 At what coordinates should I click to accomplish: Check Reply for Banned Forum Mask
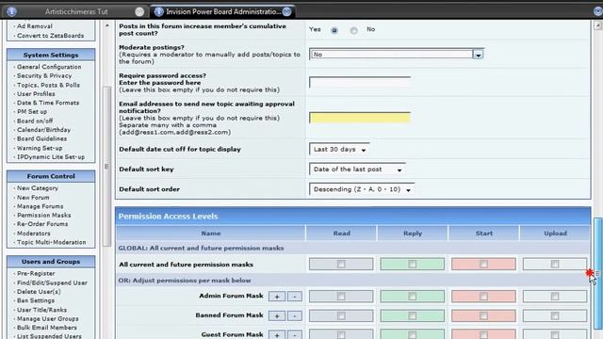coord(413,315)
